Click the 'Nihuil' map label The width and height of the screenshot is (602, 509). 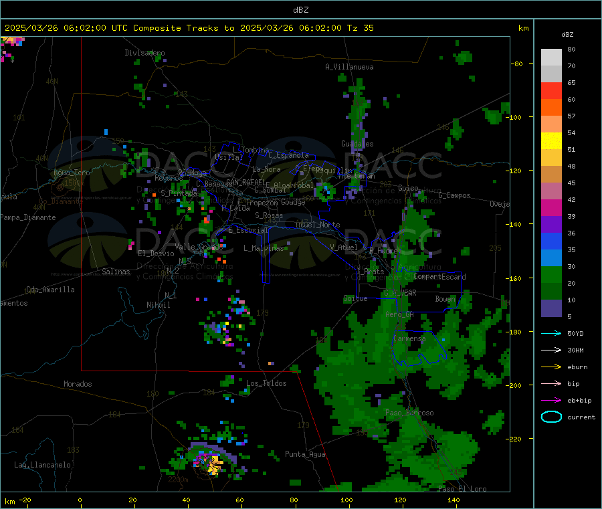tap(158, 305)
